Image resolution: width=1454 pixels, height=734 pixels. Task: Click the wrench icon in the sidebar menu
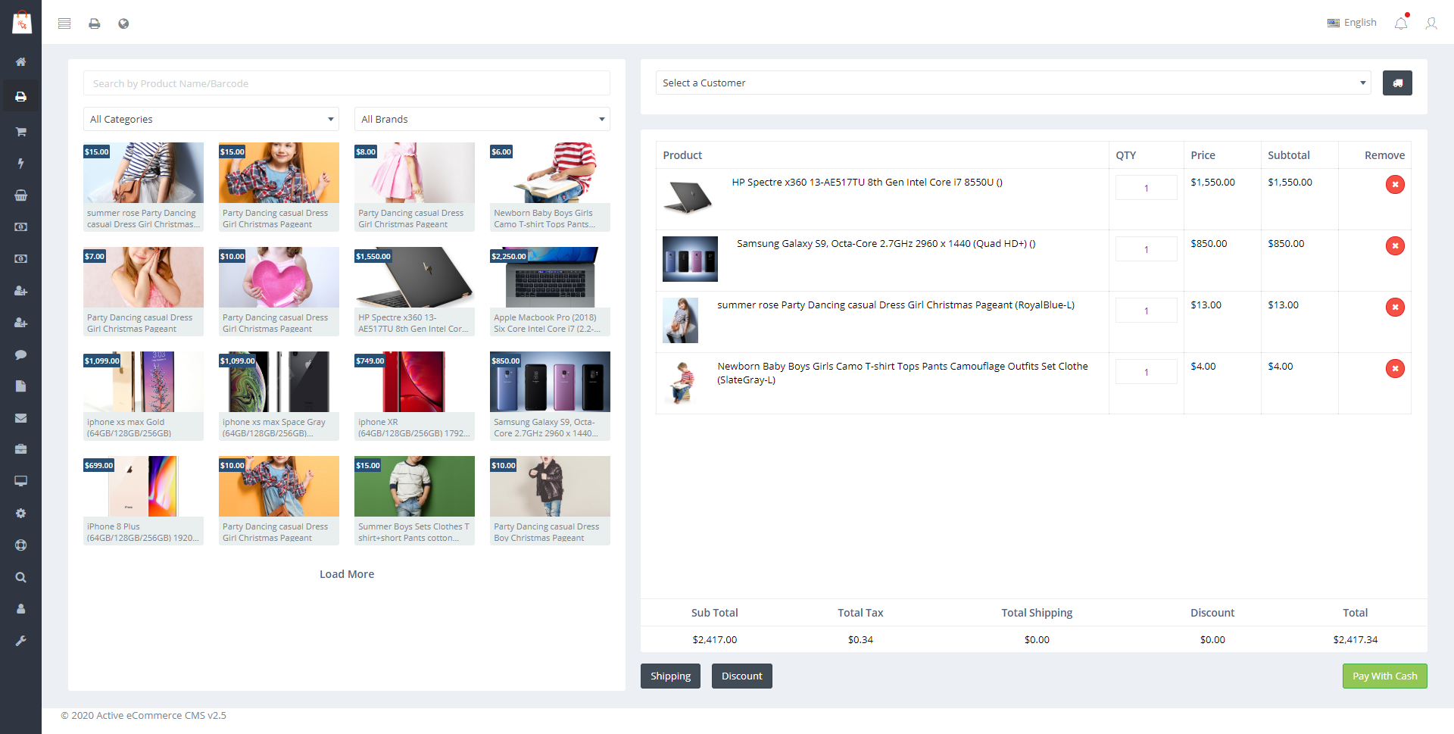point(20,641)
